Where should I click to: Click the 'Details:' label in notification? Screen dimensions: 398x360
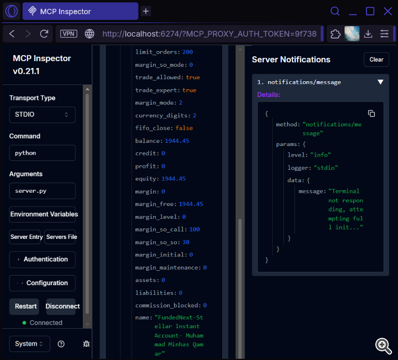point(269,95)
